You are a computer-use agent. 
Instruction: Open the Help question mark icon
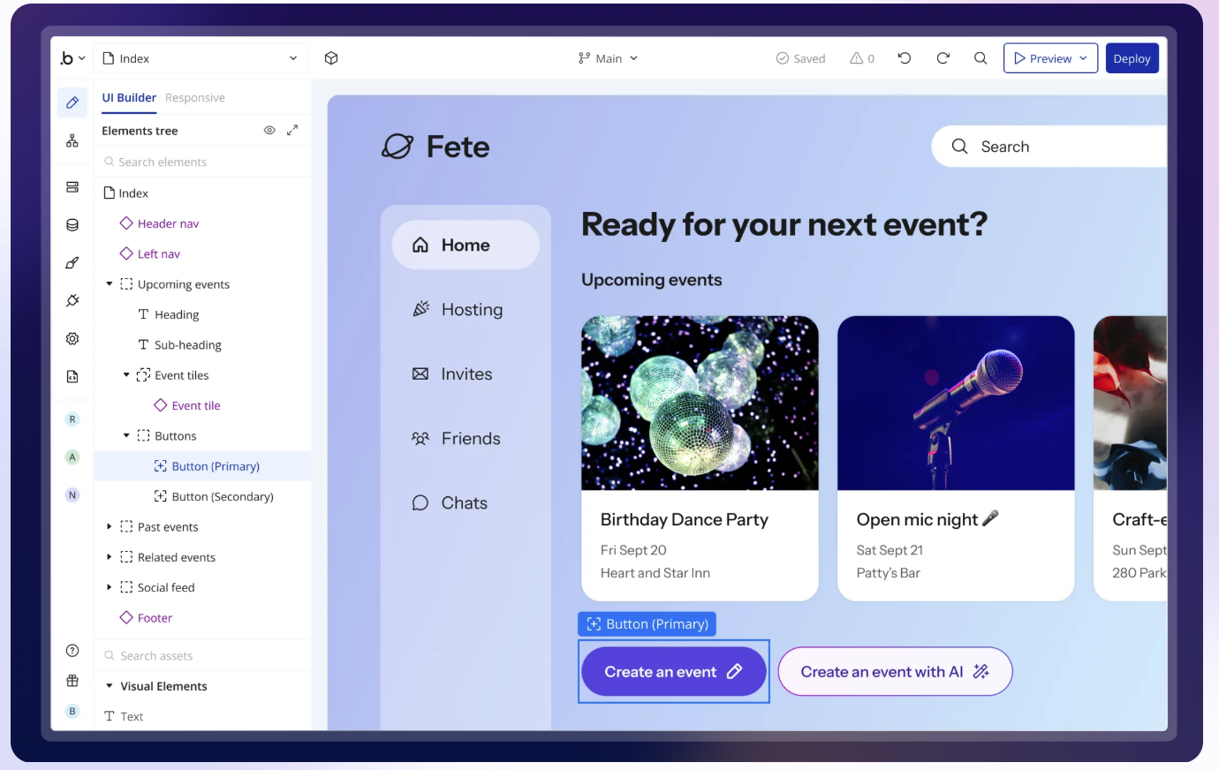[72, 651]
